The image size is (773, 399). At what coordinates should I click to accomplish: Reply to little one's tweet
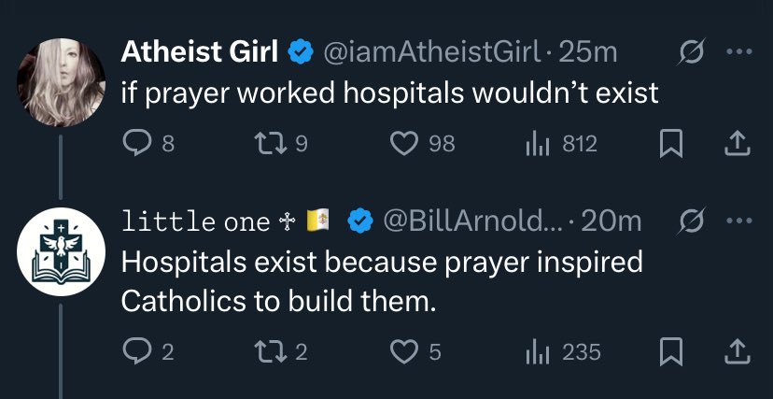coord(136,351)
